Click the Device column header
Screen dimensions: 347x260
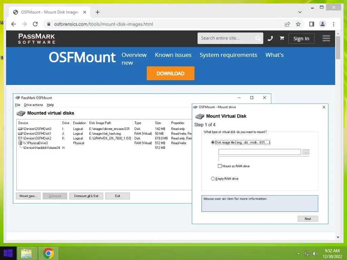(39, 123)
